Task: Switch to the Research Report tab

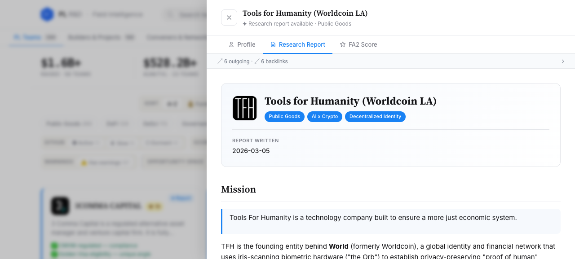Action: 297,44
